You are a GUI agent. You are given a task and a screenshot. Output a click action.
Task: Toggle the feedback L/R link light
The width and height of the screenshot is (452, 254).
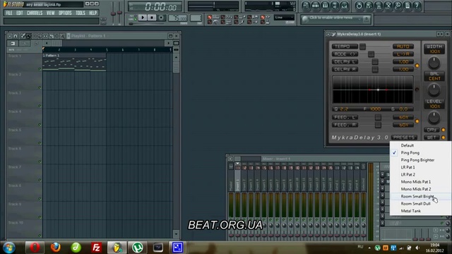[x=417, y=121]
